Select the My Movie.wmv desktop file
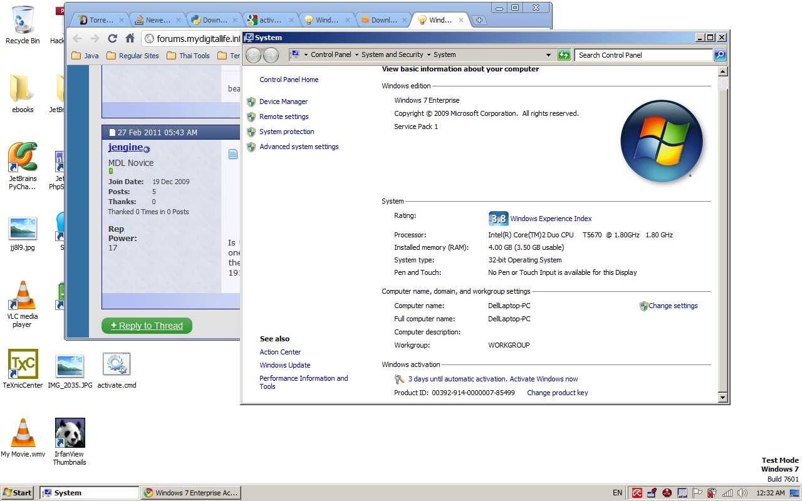The image size is (802, 501). 23,438
